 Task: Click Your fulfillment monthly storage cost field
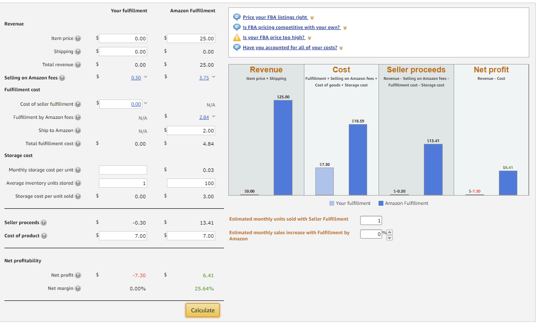123,170
